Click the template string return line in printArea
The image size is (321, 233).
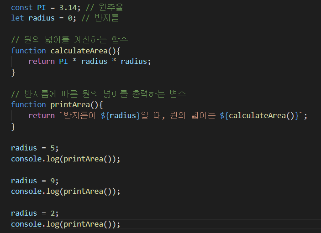coord(168,115)
